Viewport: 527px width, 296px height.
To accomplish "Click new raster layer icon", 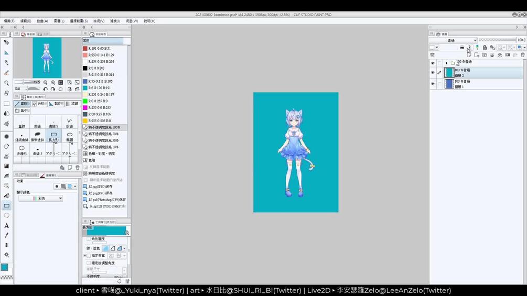I will pyautogui.click(x=469, y=55).
